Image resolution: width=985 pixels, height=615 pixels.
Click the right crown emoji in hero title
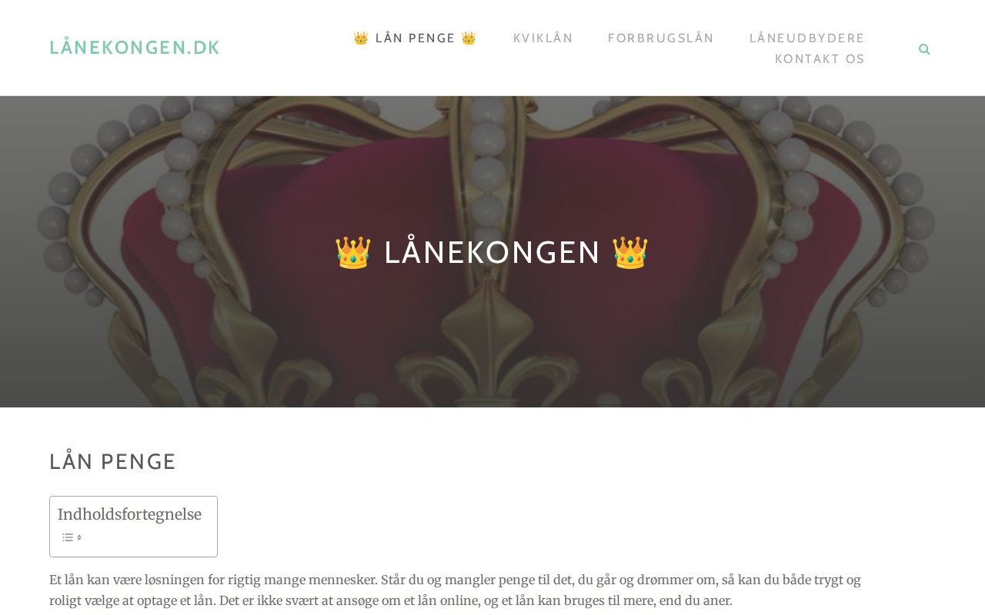point(630,252)
